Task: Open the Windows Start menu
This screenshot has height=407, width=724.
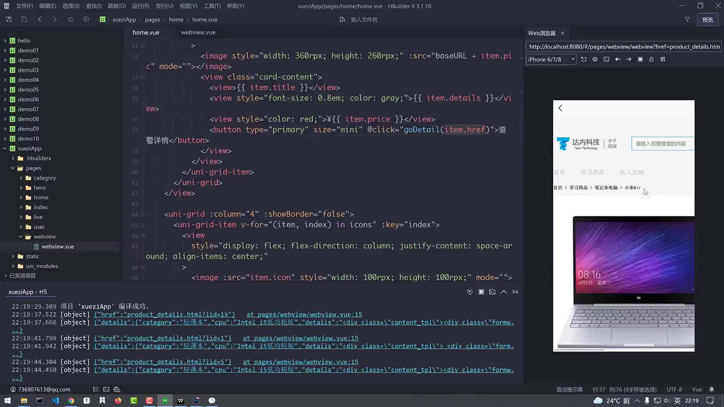Action: click(8, 400)
